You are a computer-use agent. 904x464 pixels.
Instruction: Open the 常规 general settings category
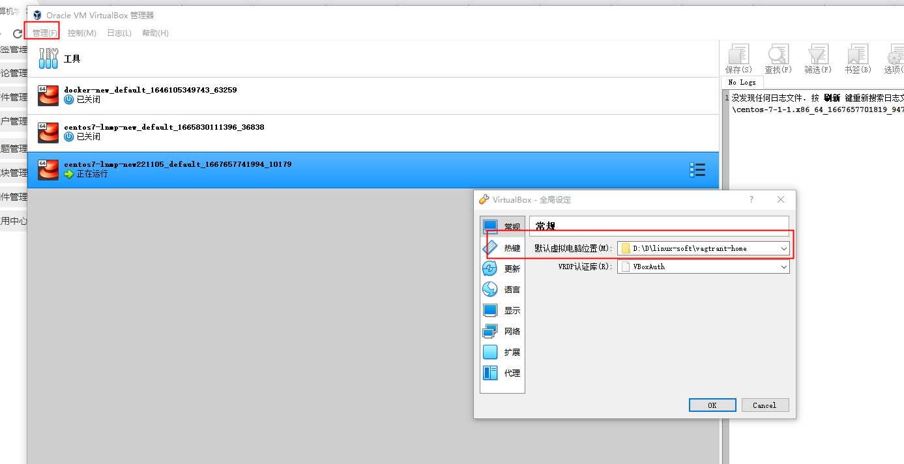point(502,227)
